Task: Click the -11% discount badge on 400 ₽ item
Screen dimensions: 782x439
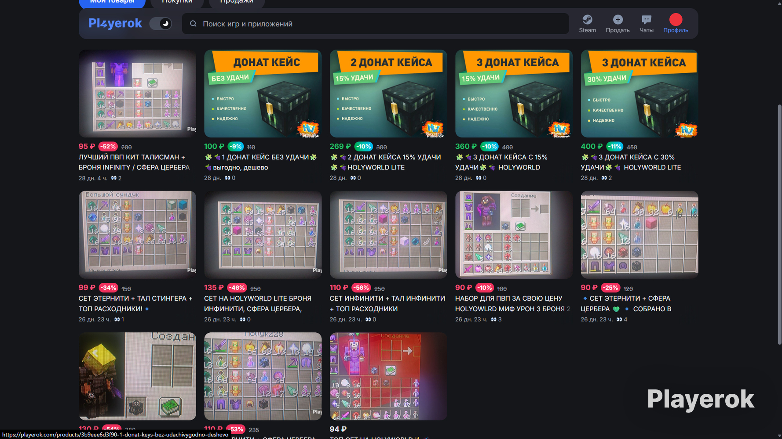Action: point(614,147)
